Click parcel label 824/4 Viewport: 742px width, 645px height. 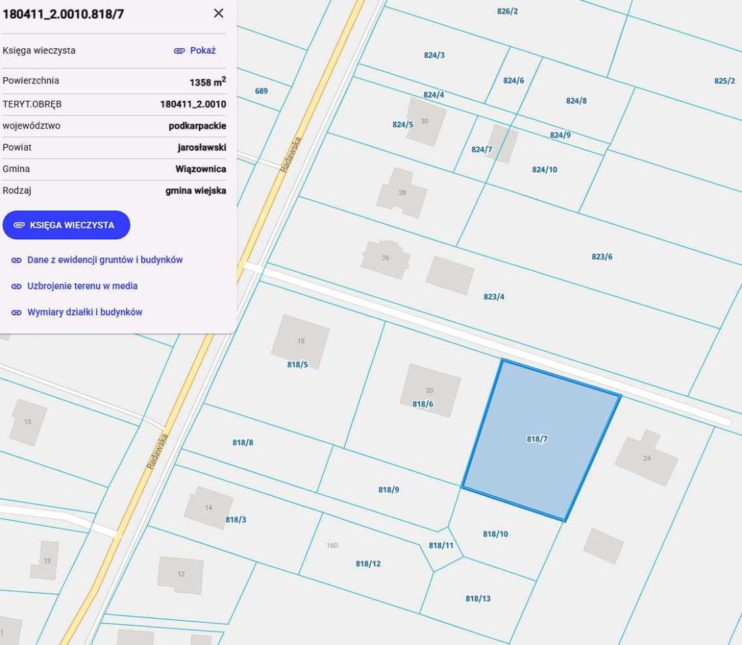tap(434, 95)
